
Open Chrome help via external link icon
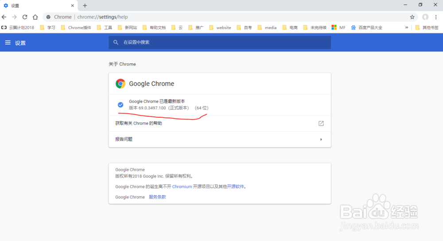click(321, 124)
